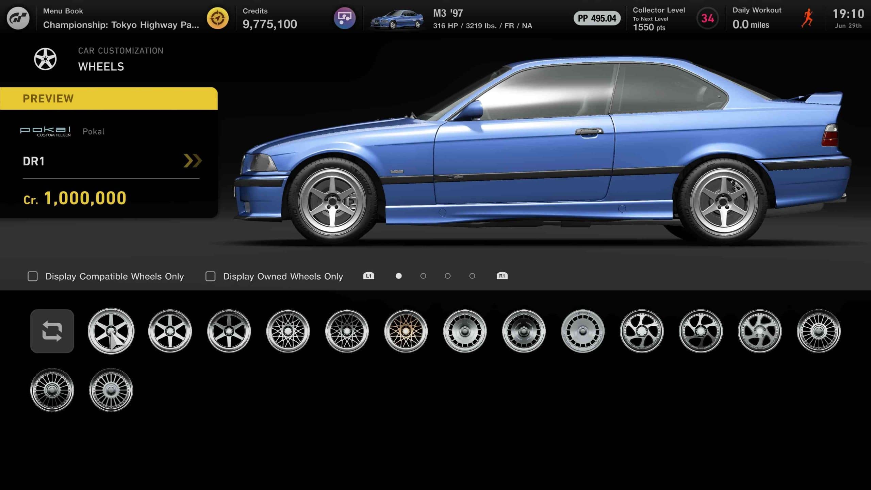The height and width of the screenshot is (490, 871).
Task: Click the DR1 wheel model name
Action: click(x=34, y=161)
